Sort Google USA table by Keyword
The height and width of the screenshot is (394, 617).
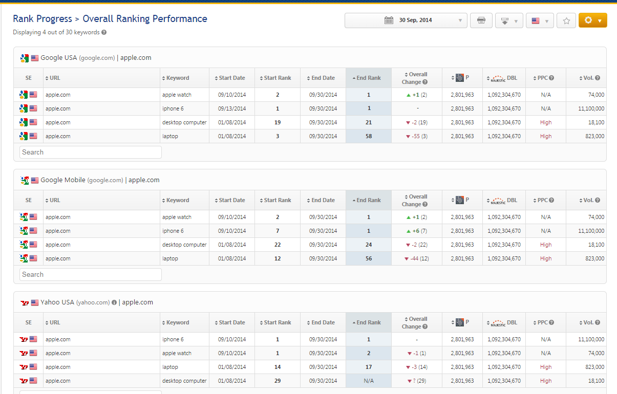[x=177, y=78]
